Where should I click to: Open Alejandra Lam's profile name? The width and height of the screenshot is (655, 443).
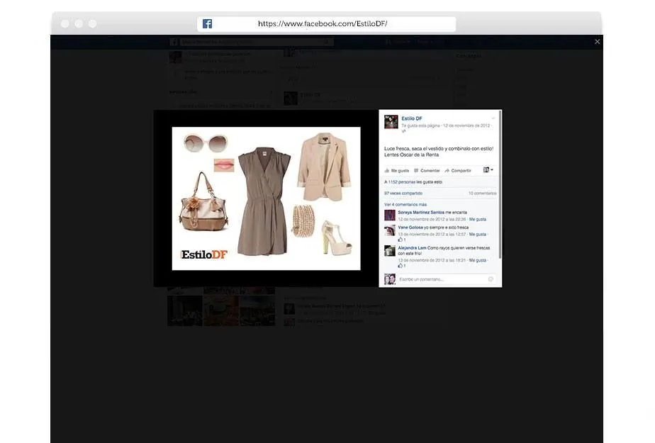(x=412, y=248)
